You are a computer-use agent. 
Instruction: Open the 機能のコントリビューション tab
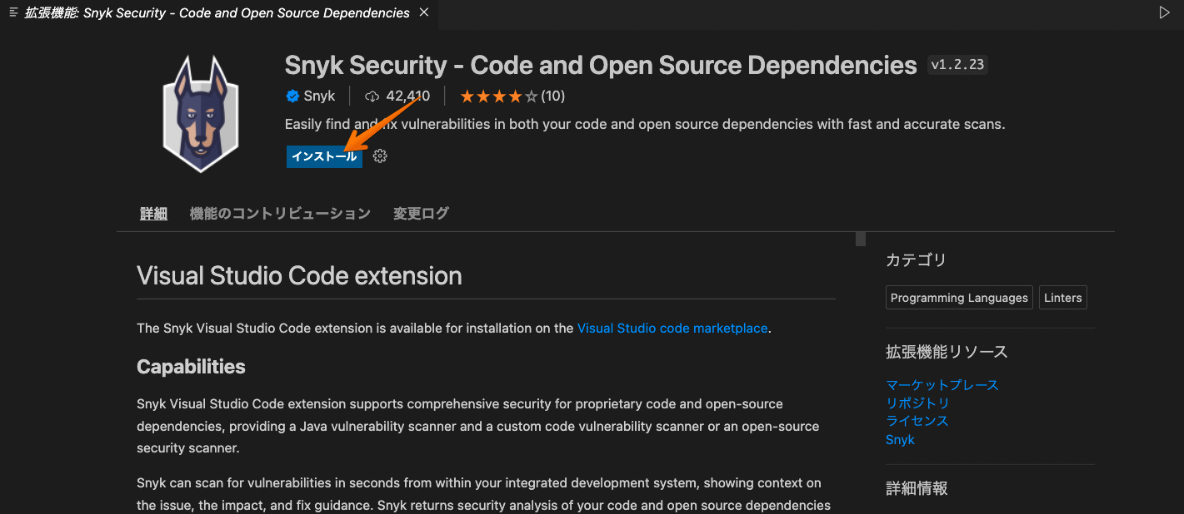280,214
